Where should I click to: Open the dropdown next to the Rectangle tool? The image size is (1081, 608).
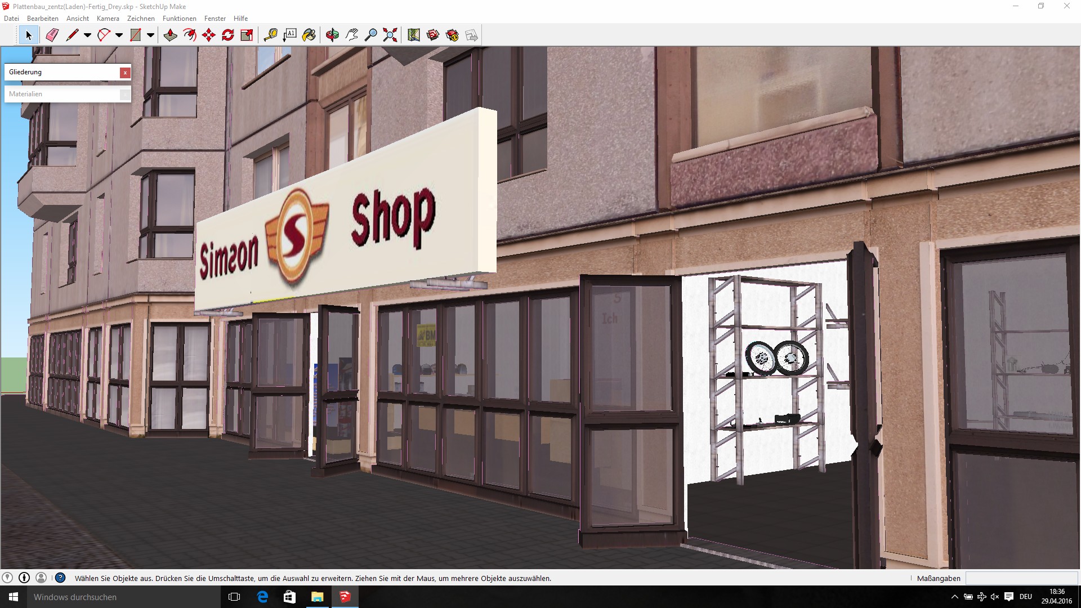[150, 35]
